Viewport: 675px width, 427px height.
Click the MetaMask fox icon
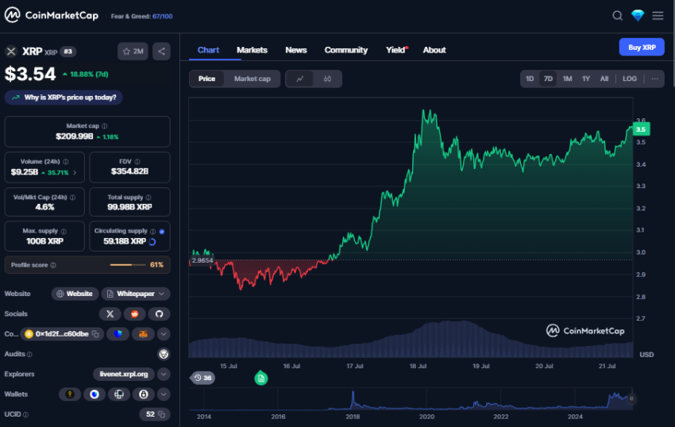pyautogui.click(x=144, y=334)
